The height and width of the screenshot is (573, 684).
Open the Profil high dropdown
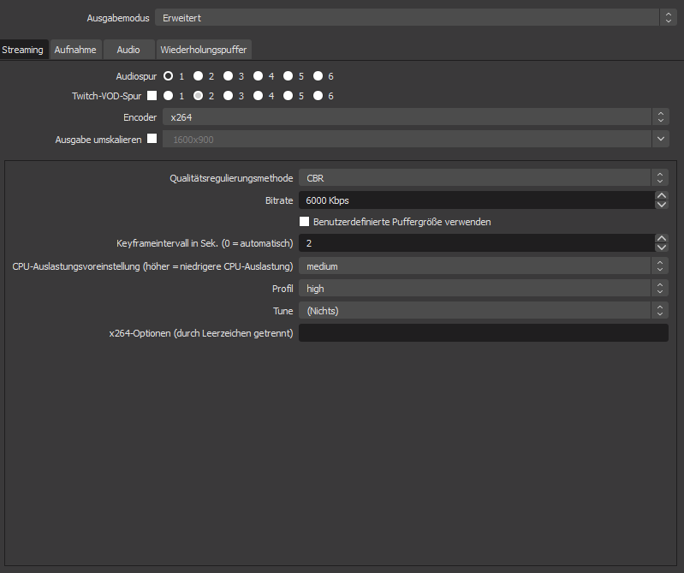[484, 289]
